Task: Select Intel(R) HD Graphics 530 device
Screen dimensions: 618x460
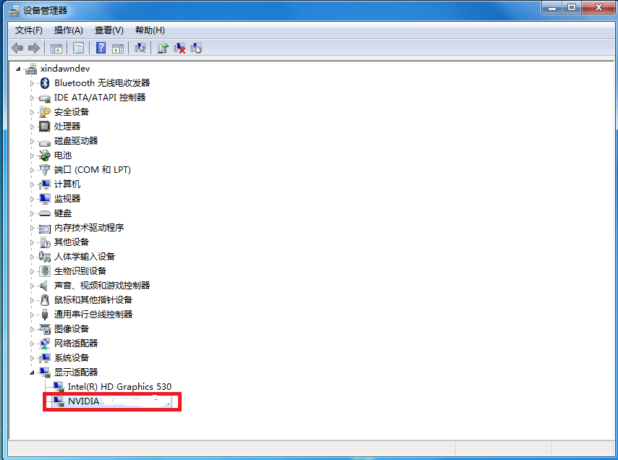Action: click(119, 387)
